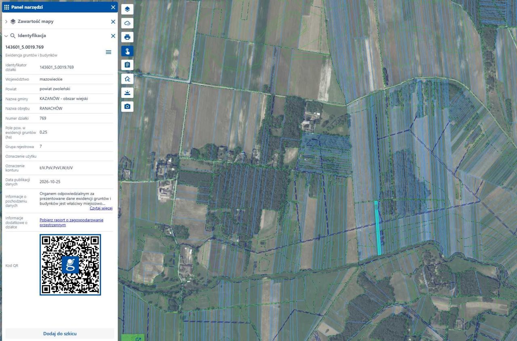
Task: Close the Zawartość mapy section
Action: tap(113, 22)
